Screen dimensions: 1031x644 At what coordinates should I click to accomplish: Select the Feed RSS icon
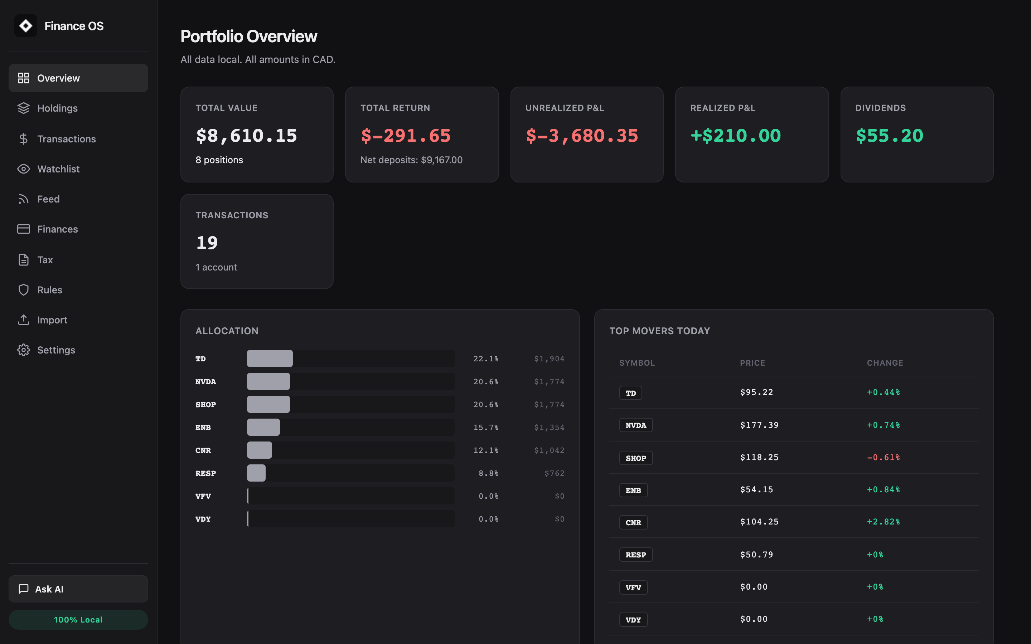(x=23, y=199)
